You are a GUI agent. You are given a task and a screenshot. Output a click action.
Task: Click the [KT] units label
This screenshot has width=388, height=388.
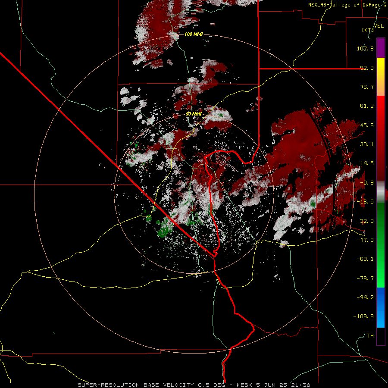tap(368, 30)
